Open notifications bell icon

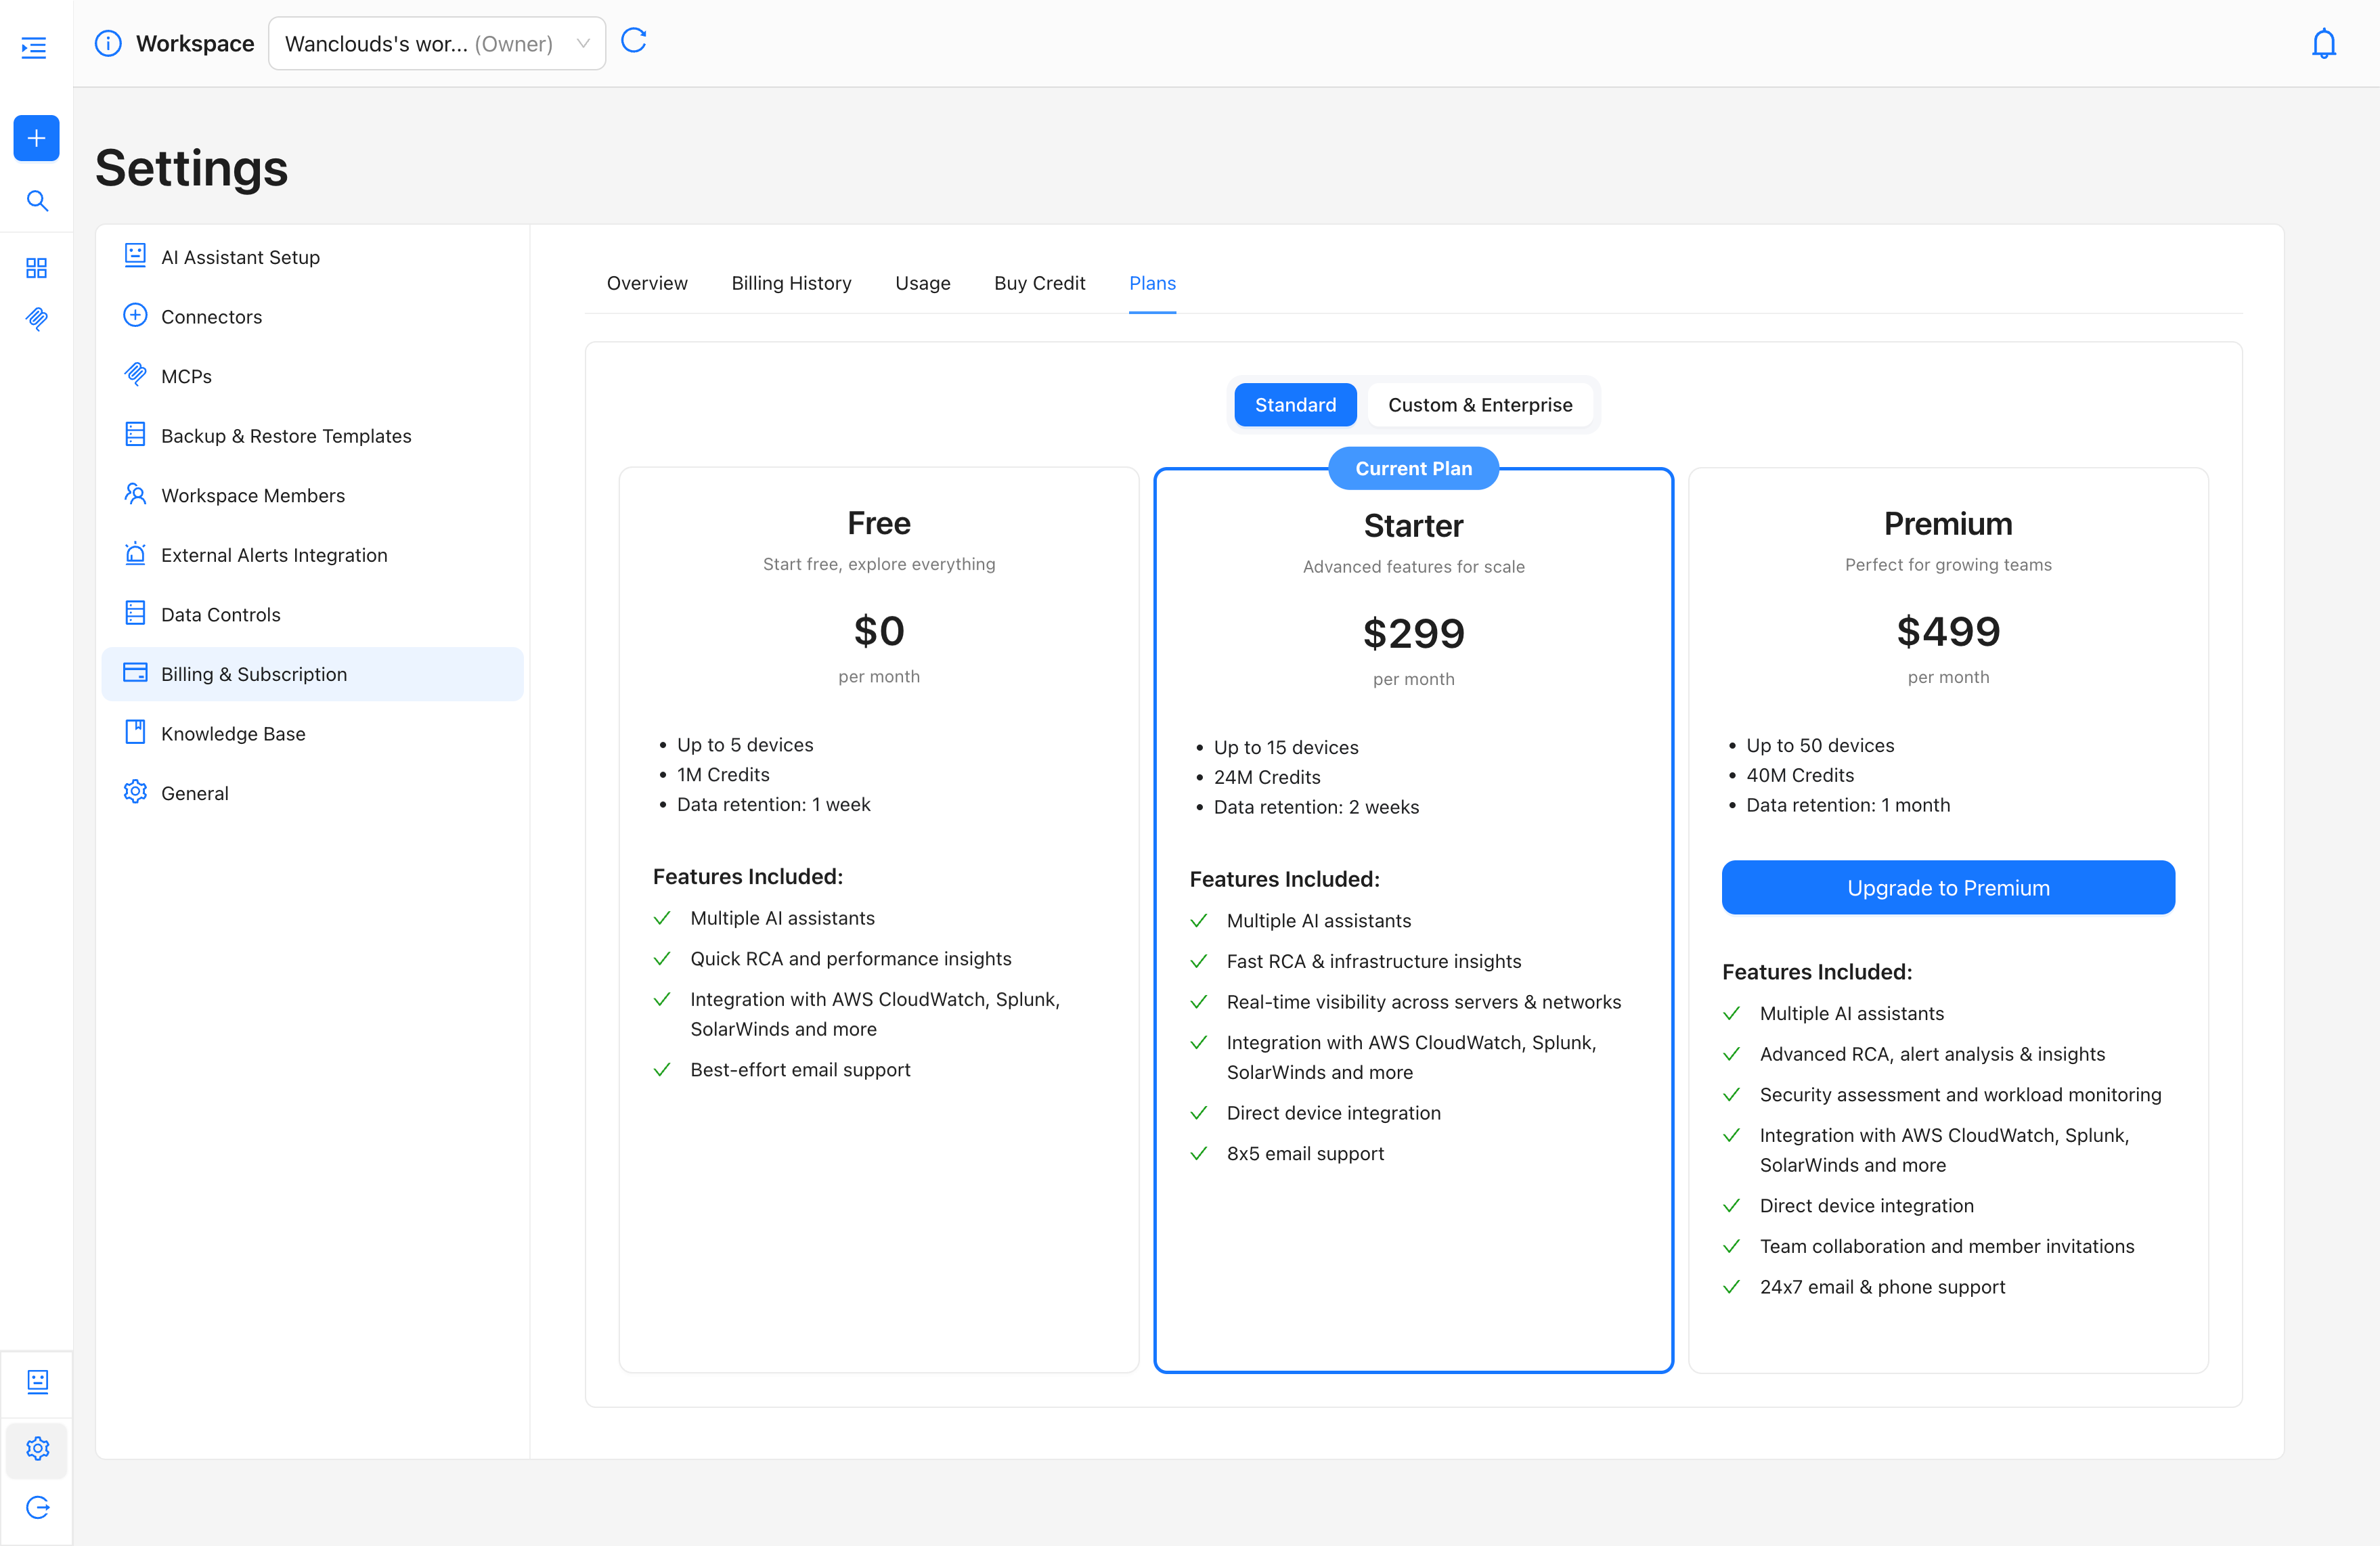[x=2323, y=44]
